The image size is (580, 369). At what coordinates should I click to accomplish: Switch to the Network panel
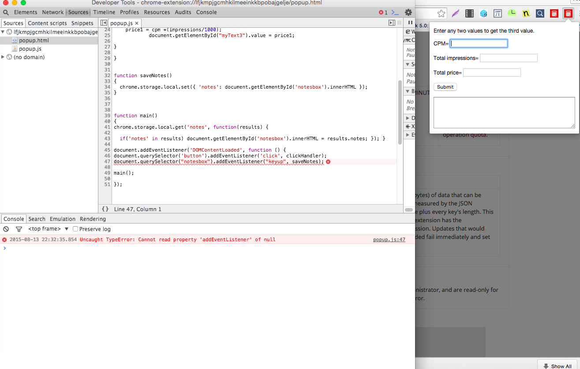(x=53, y=12)
